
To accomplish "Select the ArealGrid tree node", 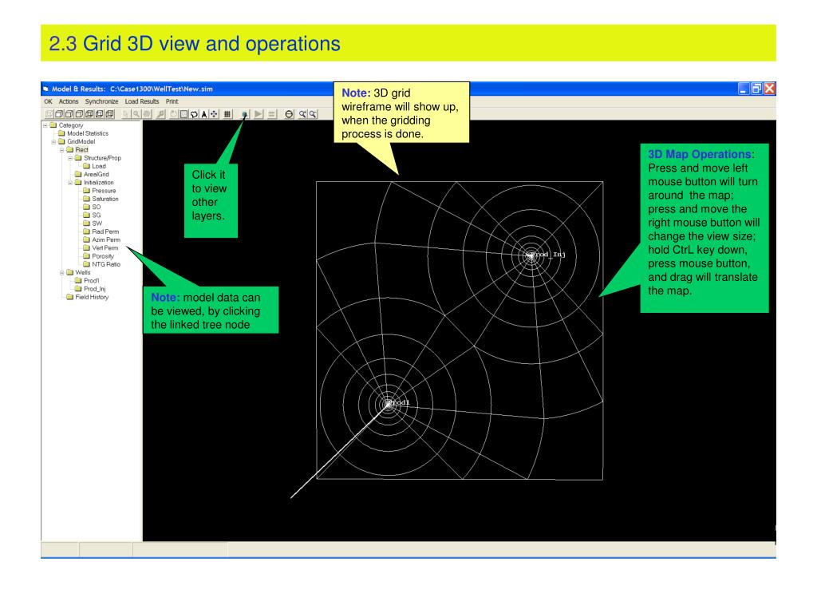I will tap(96, 175).
